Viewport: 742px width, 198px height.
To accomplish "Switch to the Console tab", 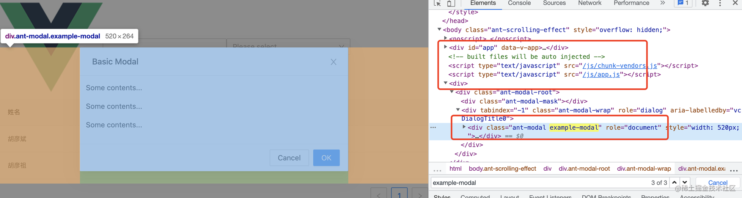I will [x=519, y=3].
